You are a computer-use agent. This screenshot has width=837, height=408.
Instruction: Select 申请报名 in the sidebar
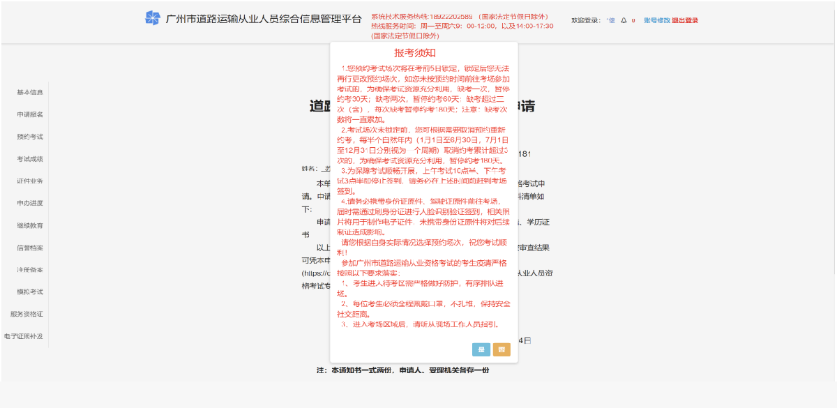pyautogui.click(x=30, y=114)
